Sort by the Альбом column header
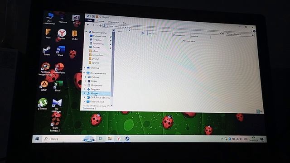Image resolution: width=290 pixels, height=163 pixels. (x=194, y=36)
